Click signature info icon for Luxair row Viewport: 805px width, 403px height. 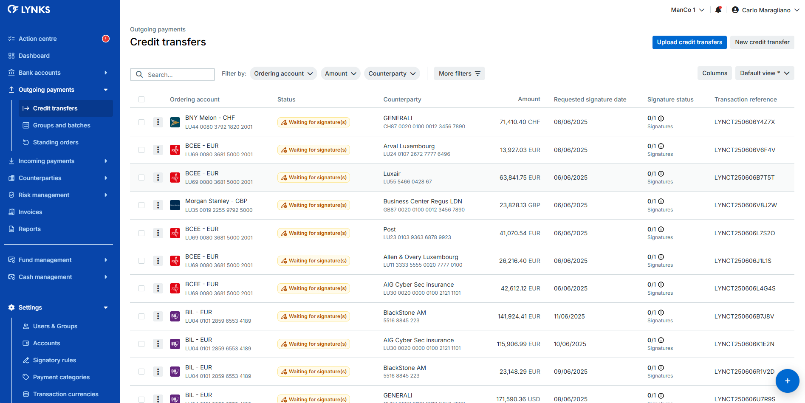pyautogui.click(x=661, y=174)
